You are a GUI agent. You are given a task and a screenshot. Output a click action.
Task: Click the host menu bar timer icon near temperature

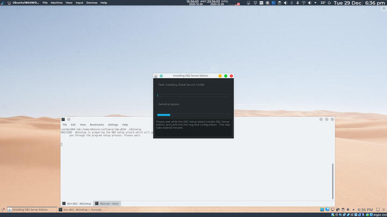pyautogui.click(x=329, y=3)
